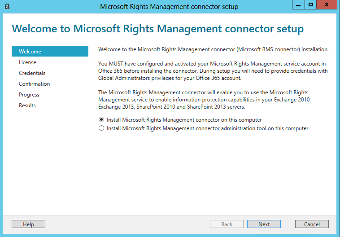The image size is (340, 237).
Task: Go to the Welcome step
Action: point(50,51)
